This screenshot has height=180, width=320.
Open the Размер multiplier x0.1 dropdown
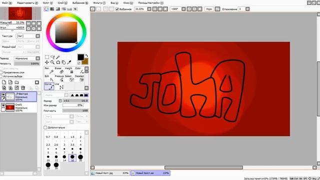click(x=60, y=100)
